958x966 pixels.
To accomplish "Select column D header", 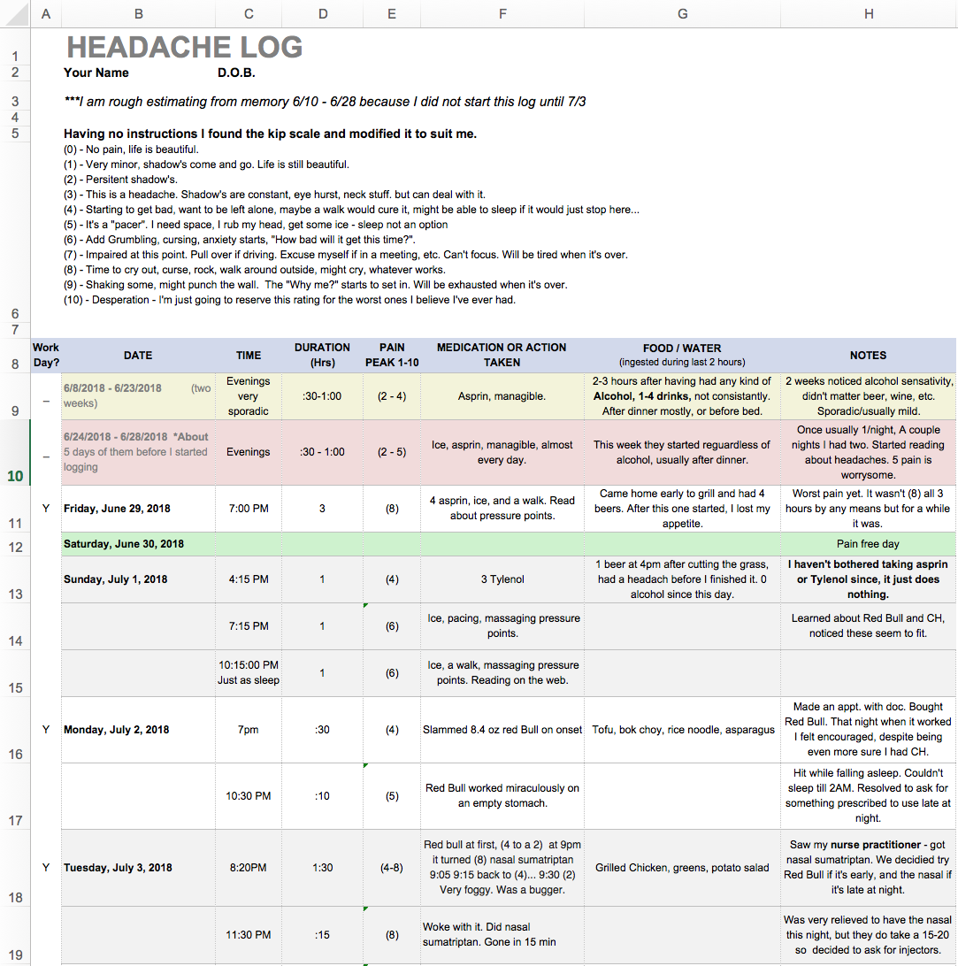I will [323, 13].
